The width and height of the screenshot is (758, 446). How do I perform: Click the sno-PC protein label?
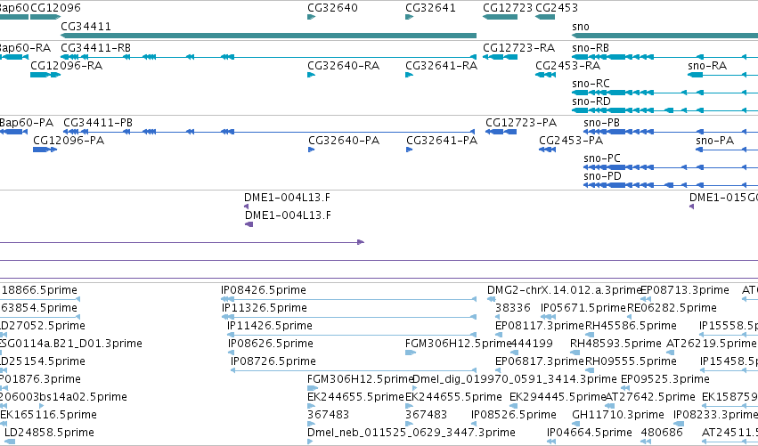click(602, 158)
